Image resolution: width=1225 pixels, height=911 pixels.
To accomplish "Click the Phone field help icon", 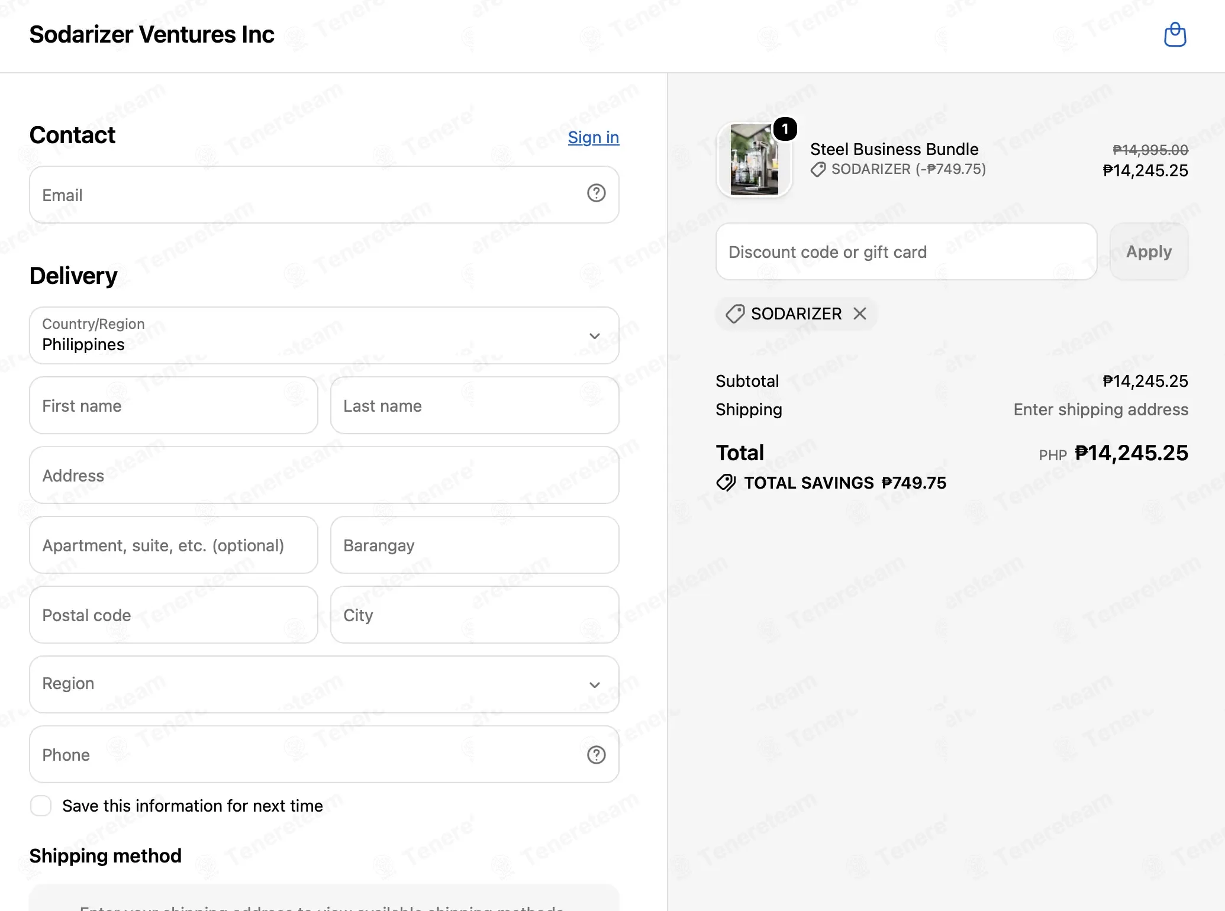I will click(x=596, y=755).
